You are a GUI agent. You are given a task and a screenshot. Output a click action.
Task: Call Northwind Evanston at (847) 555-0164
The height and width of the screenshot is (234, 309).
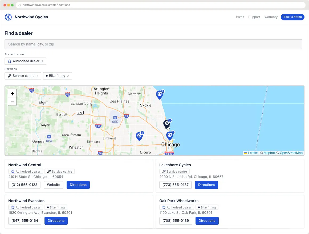(x=25, y=221)
